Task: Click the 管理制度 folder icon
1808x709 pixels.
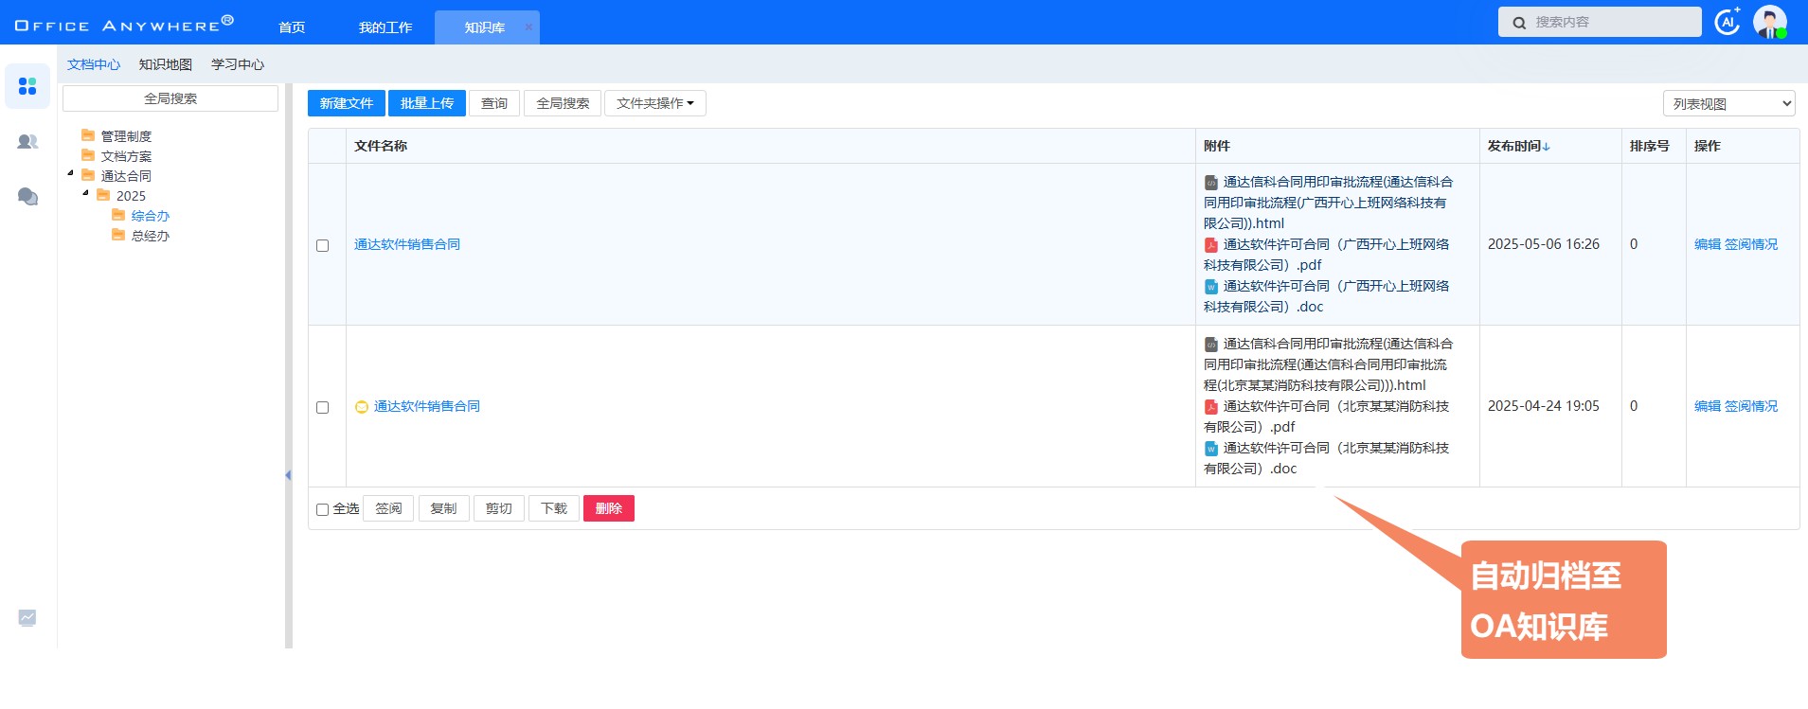Action: 88,135
